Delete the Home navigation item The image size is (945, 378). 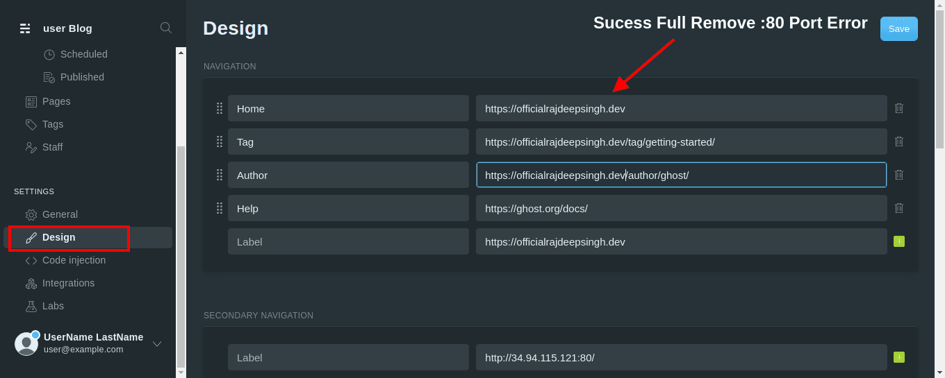(899, 108)
